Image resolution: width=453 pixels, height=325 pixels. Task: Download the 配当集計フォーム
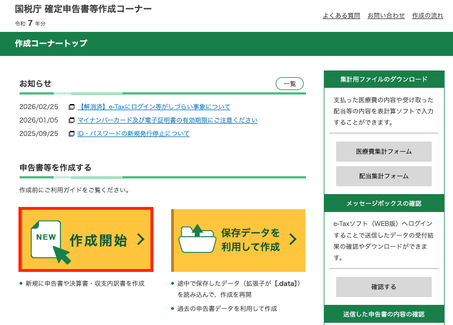click(384, 176)
